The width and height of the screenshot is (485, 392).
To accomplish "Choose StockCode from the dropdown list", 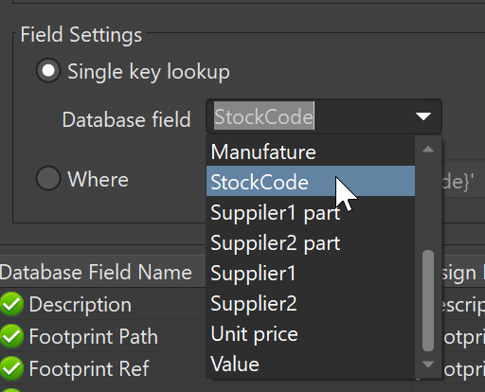I will (311, 182).
